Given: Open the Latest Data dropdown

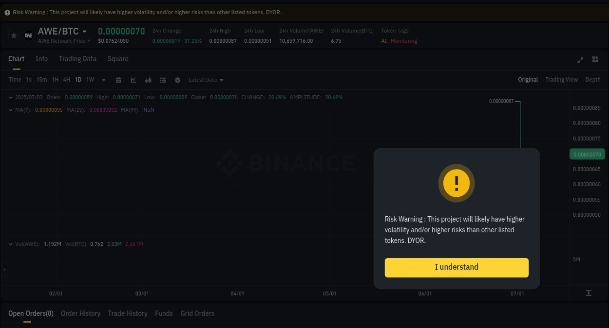Looking at the screenshot, I should [206, 80].
